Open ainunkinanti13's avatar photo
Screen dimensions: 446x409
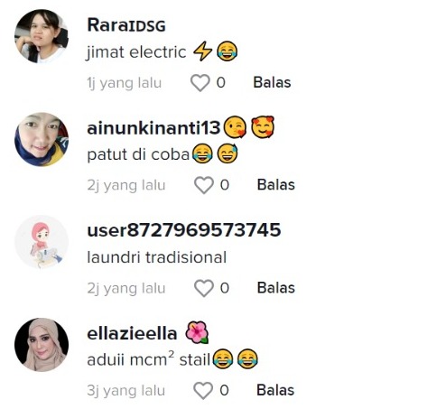click(x=42, y=139)
